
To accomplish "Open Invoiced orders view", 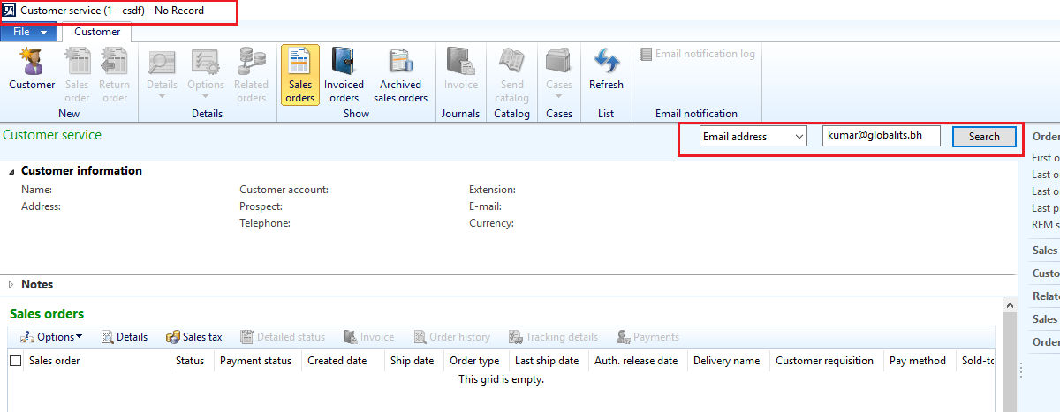I will 344,75.
